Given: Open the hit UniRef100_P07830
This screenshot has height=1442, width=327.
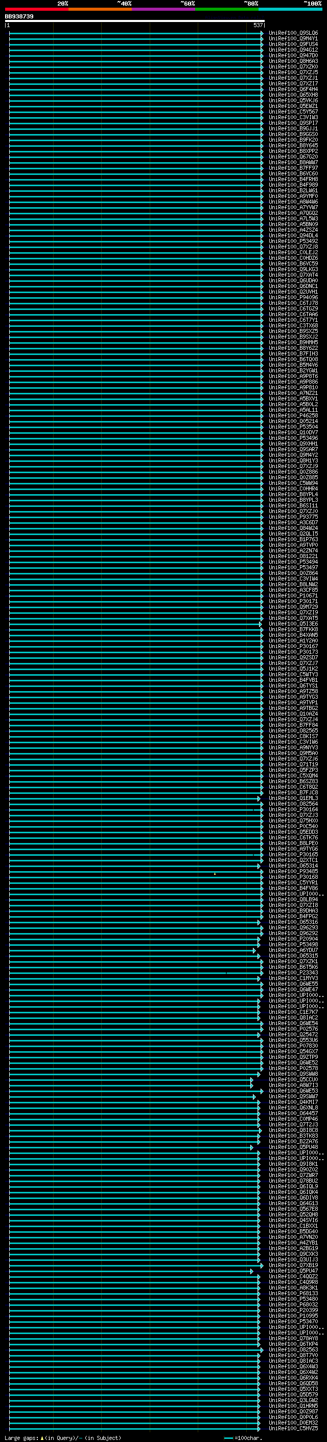Looking at the screenshot, I should [x=293, y=1046].
